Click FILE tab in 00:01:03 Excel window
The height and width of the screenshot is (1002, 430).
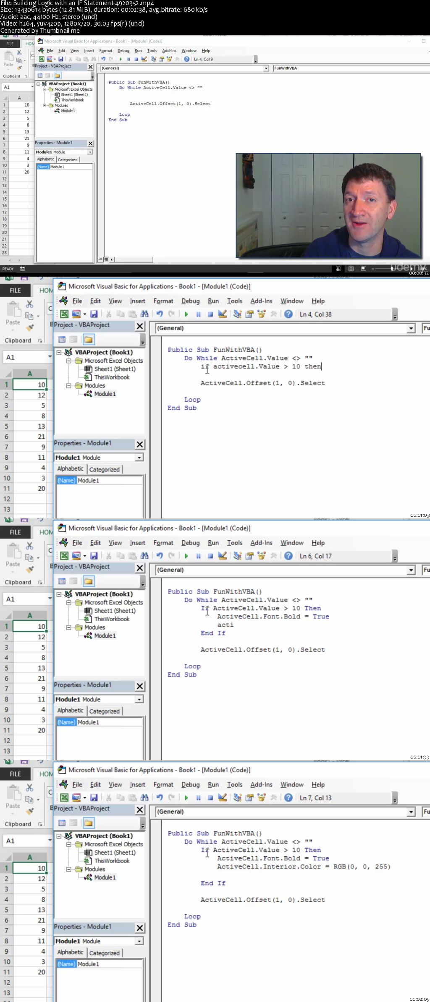[15, 290]
